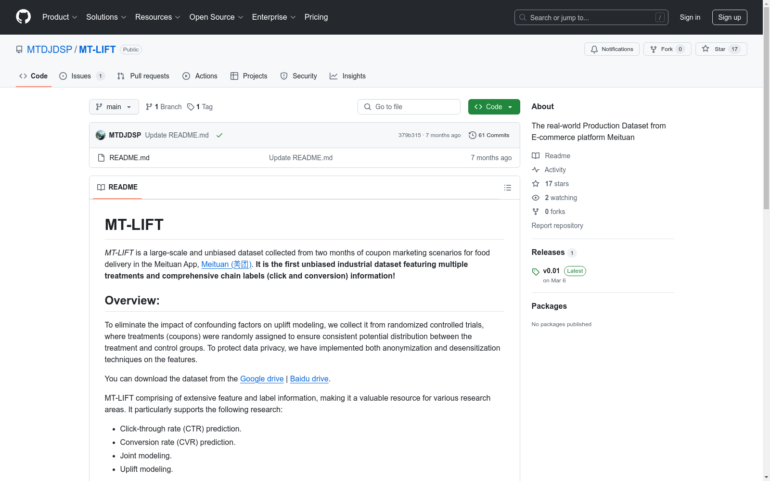
Task: Expand the main branch selector
Action: [114, 107]
